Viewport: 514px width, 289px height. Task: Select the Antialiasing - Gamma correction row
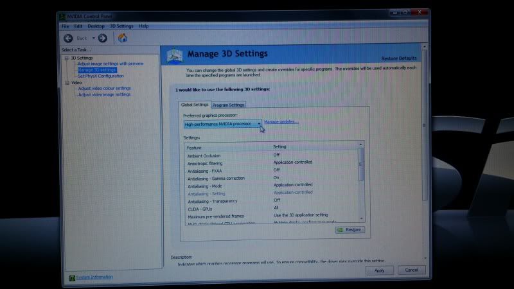pos(271,179)
